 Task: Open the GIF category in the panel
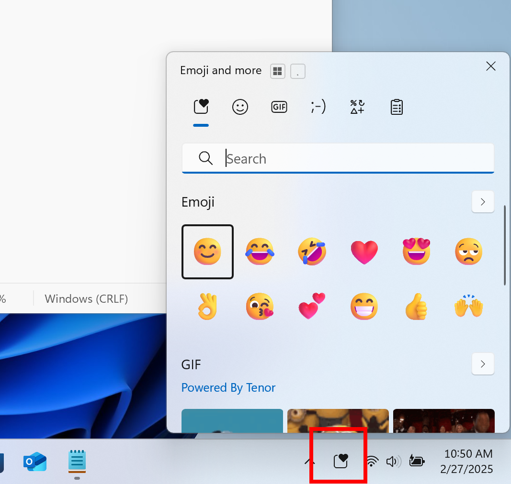click(279, 107)
